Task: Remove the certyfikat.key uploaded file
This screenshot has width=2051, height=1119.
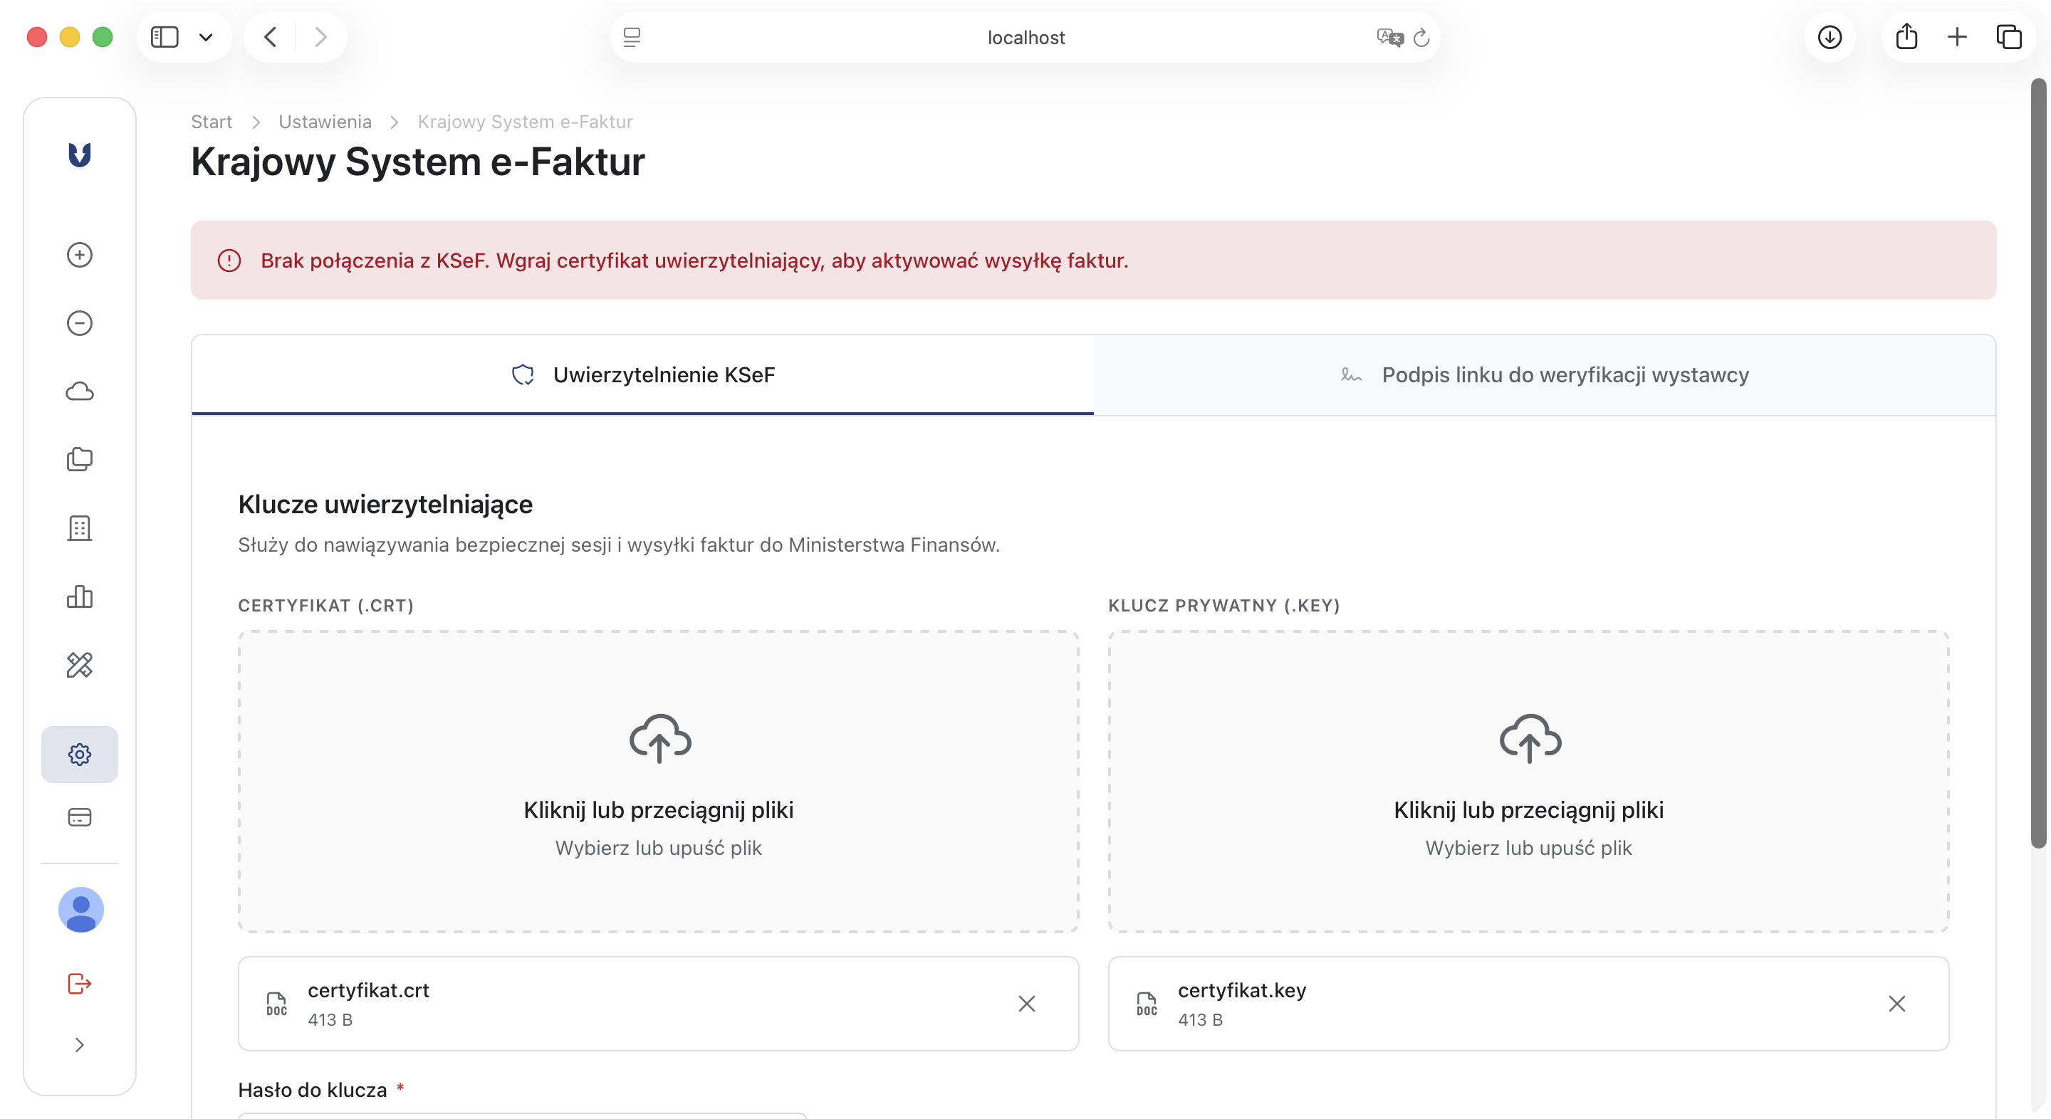Action: coord(1896,1004)
